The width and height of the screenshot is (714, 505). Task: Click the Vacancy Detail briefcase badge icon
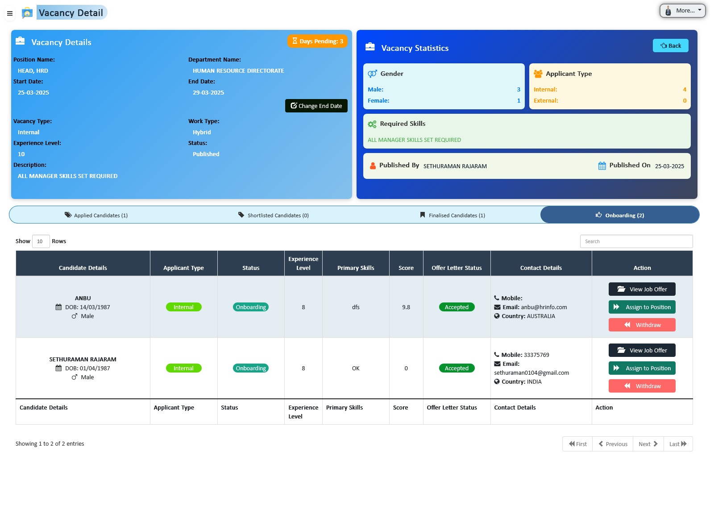(28, 12)
